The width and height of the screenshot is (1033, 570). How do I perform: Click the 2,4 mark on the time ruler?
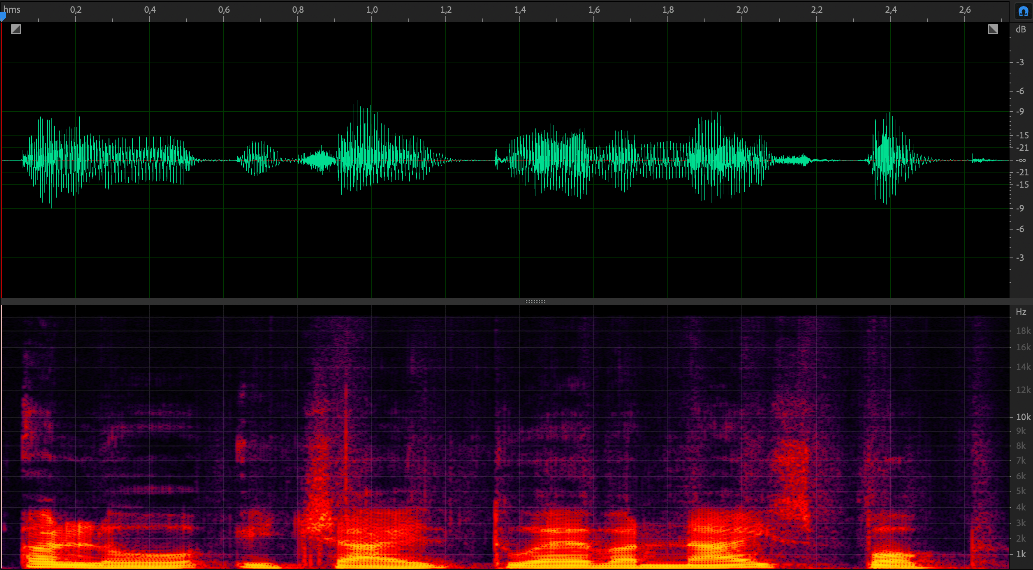891,9
